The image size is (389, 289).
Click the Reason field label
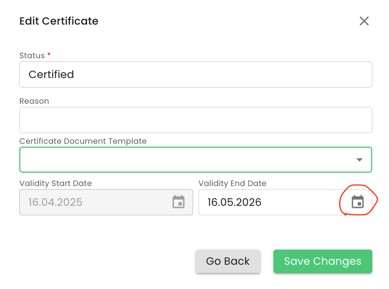[x=34, y=101]
